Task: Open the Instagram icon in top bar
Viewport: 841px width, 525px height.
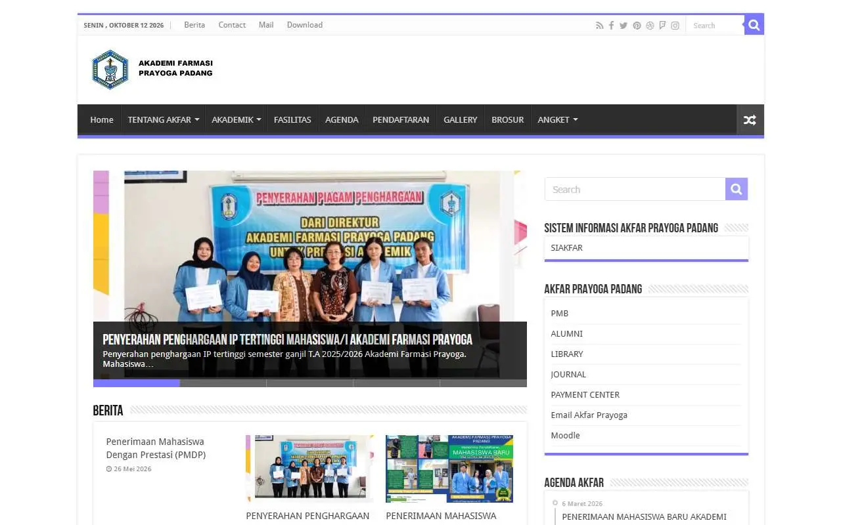Action: (675, 26)
